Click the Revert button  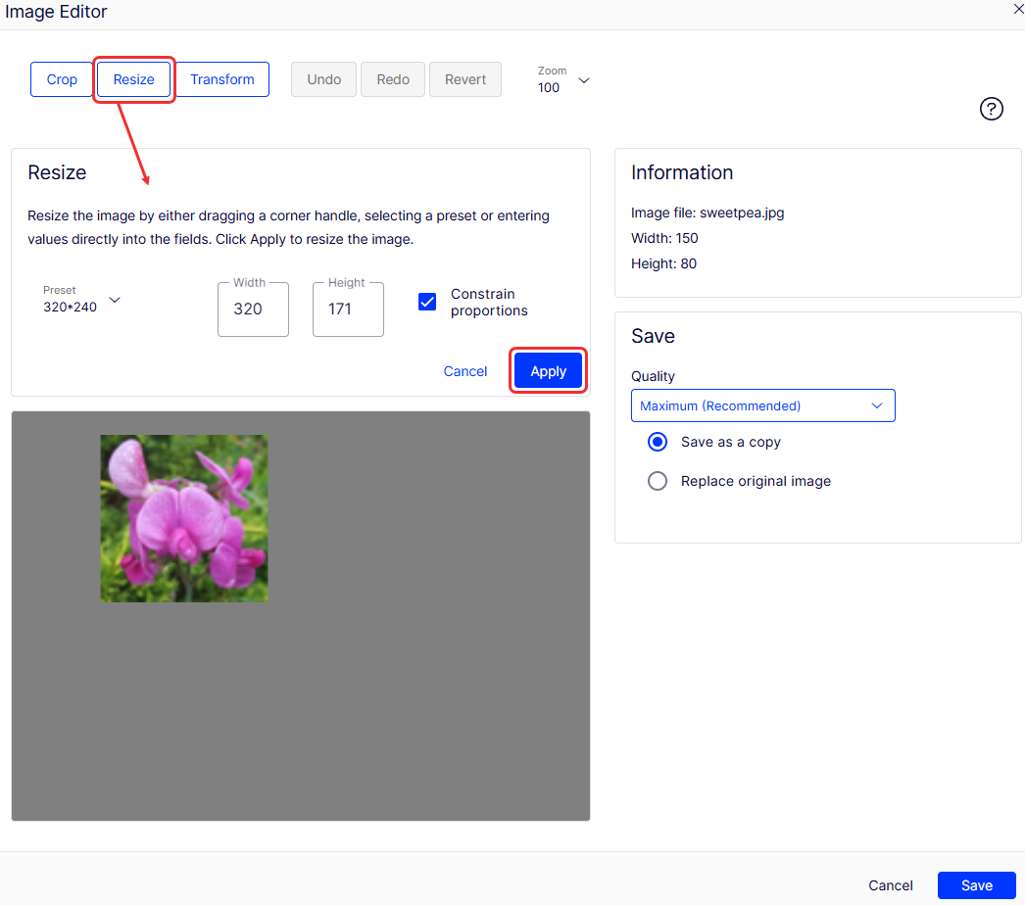465,79
